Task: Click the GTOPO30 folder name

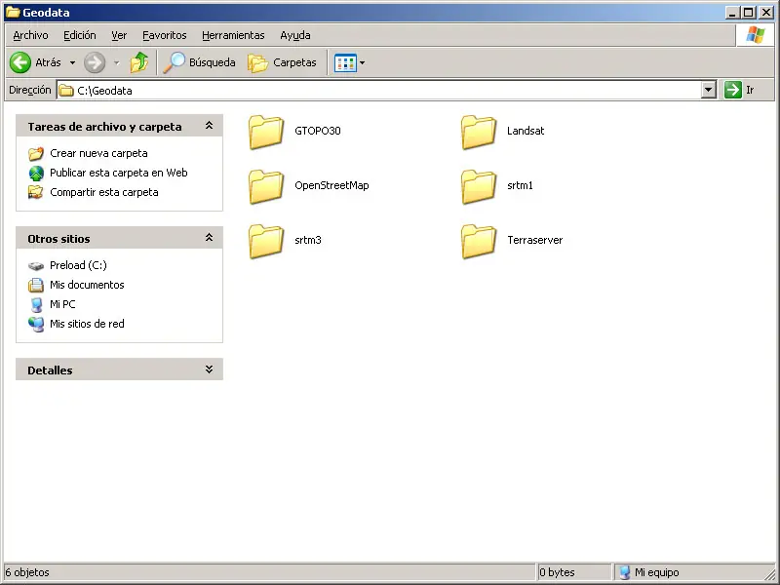Action: click(x=318, y=131)
